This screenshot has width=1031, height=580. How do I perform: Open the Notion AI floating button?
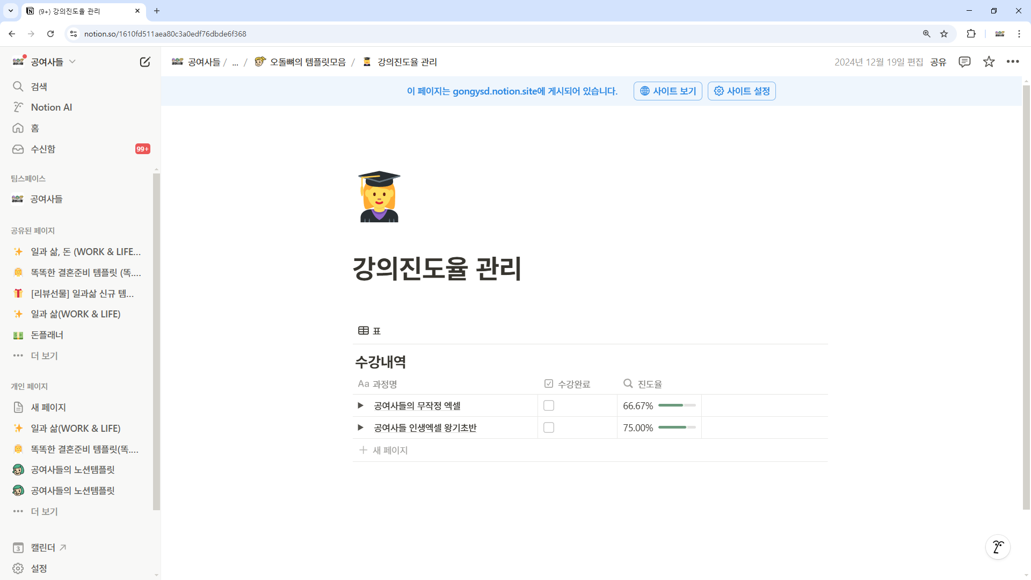[x=997, y=547]
